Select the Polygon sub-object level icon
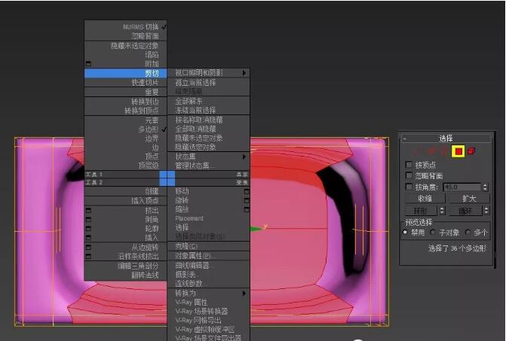The width and height of the screenshot is (506, 341). point(458,151)
